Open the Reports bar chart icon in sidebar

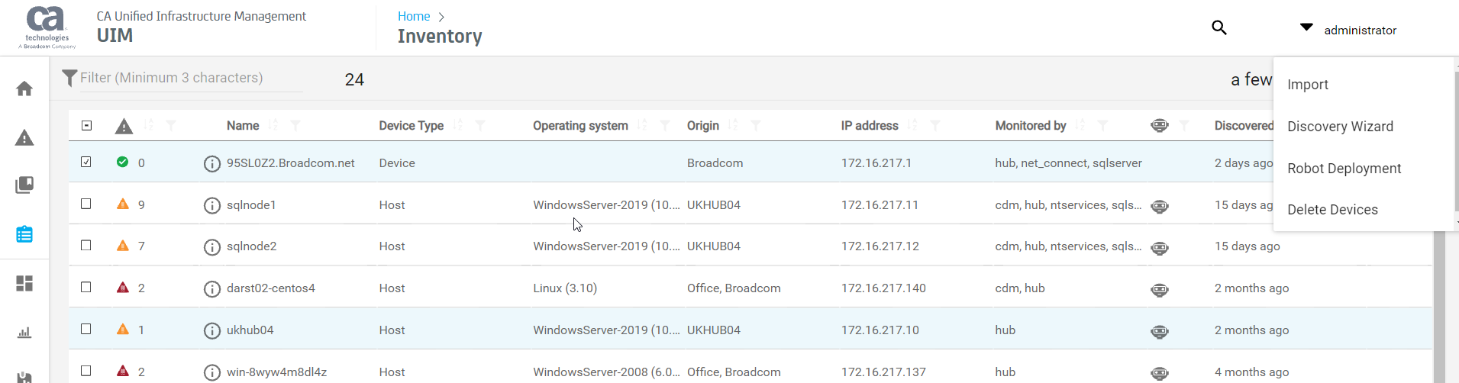click(24, 333)
